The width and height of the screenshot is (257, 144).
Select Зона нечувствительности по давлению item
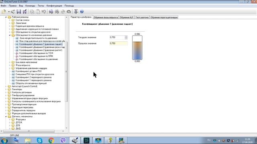point(38,38)
